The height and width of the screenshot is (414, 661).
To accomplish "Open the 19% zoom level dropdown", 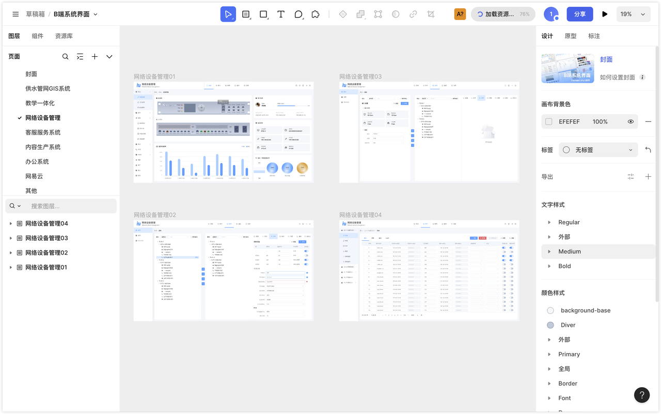I will (633, 14).
